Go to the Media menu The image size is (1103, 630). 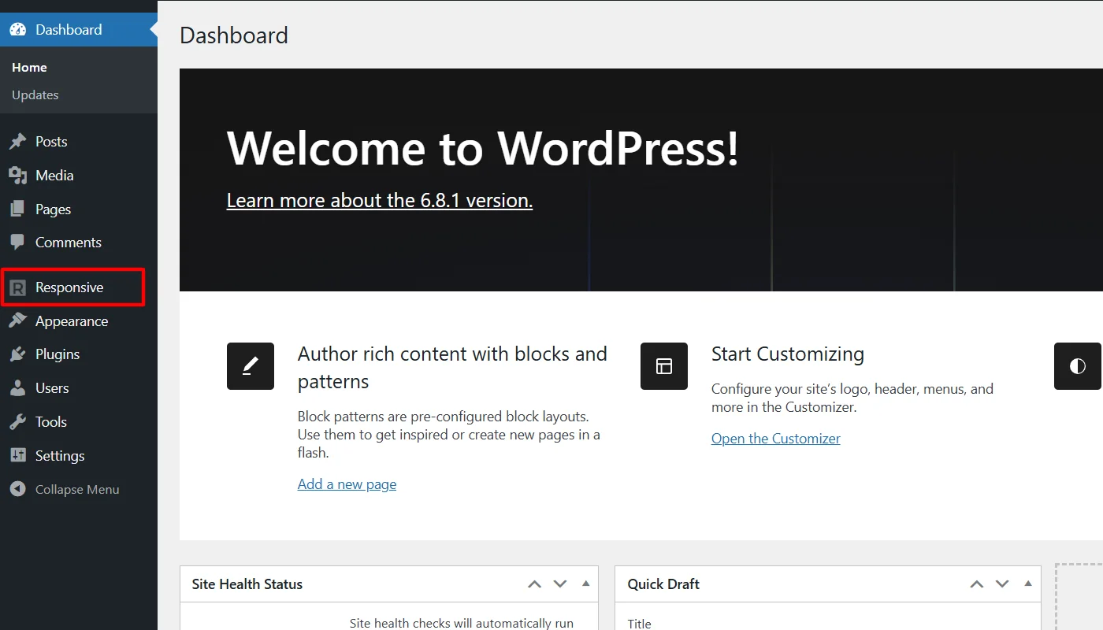pos(54,176)
